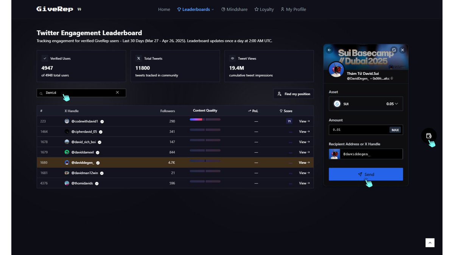View details for @davidman12win

click(x=304, y=173)
